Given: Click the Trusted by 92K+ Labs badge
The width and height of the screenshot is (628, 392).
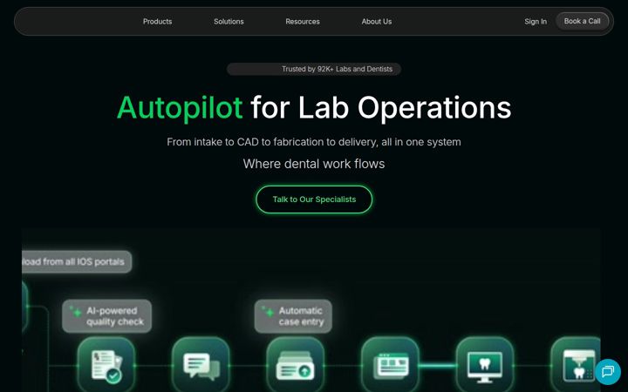Looking at the screenshot, I should pos(314,69).
